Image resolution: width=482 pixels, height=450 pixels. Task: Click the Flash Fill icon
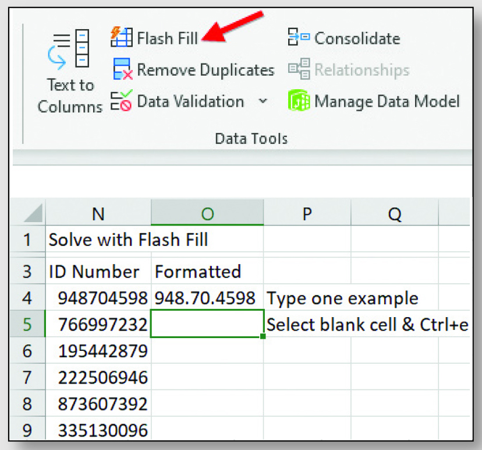122,37
